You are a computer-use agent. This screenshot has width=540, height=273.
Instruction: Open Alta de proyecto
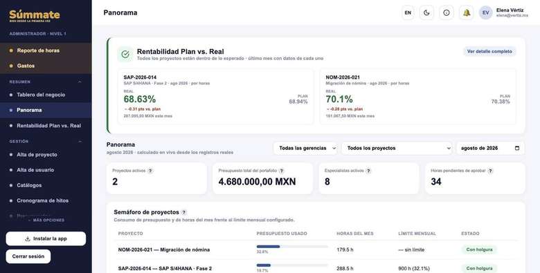[x=46, y=155]
